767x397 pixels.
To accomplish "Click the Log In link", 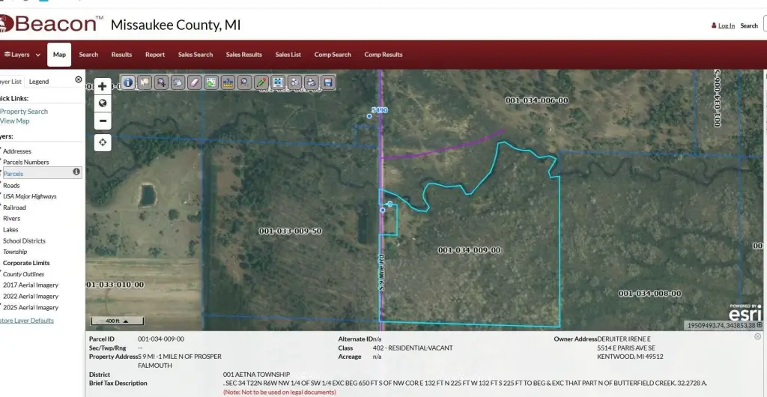I will click(x=726, y=25).
